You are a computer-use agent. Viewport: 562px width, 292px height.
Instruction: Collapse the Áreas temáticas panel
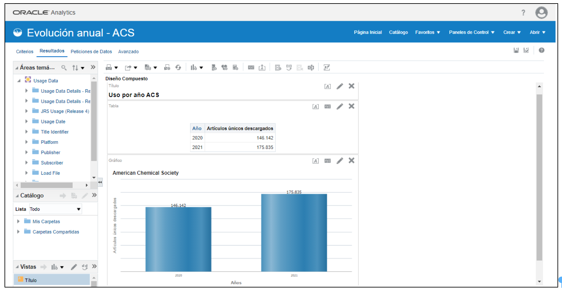[17, 68]
